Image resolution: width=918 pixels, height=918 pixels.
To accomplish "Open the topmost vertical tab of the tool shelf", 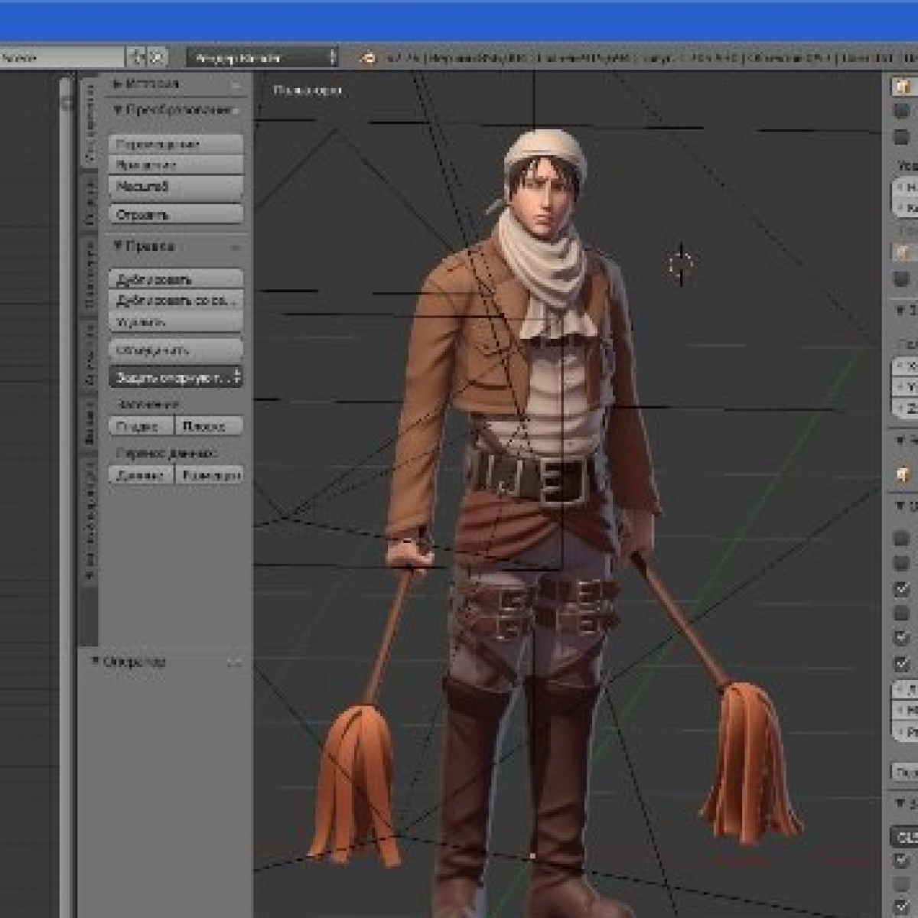I will pos(90,122).
